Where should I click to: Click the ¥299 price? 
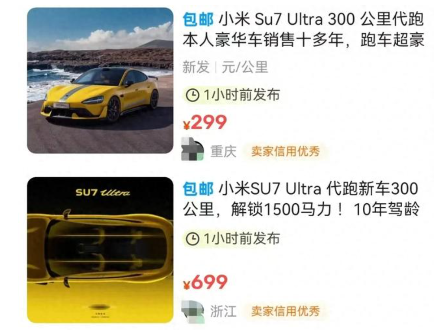tap(205, 122)
